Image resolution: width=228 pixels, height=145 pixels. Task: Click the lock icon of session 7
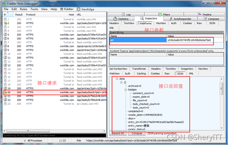coord(5,42)
